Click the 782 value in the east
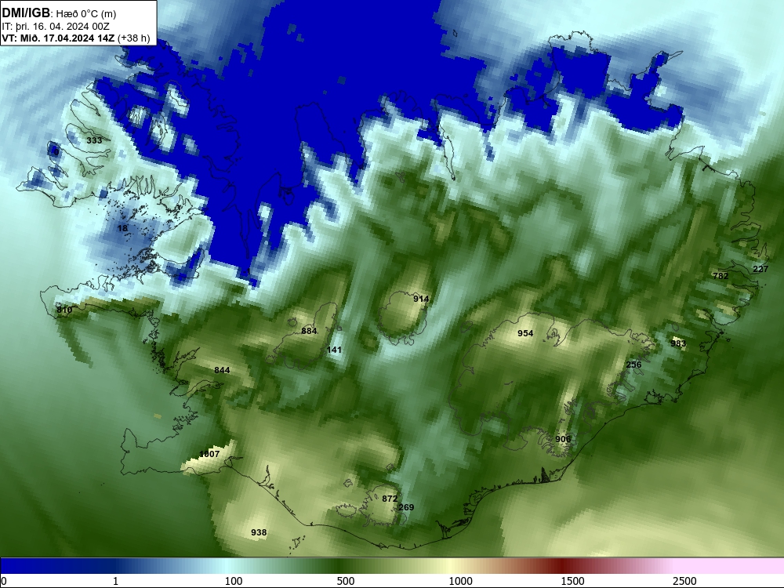This screenshot has height=588, width=784. [720, 276]
